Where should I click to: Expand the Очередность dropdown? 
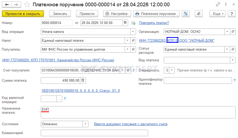click(172, 70)
